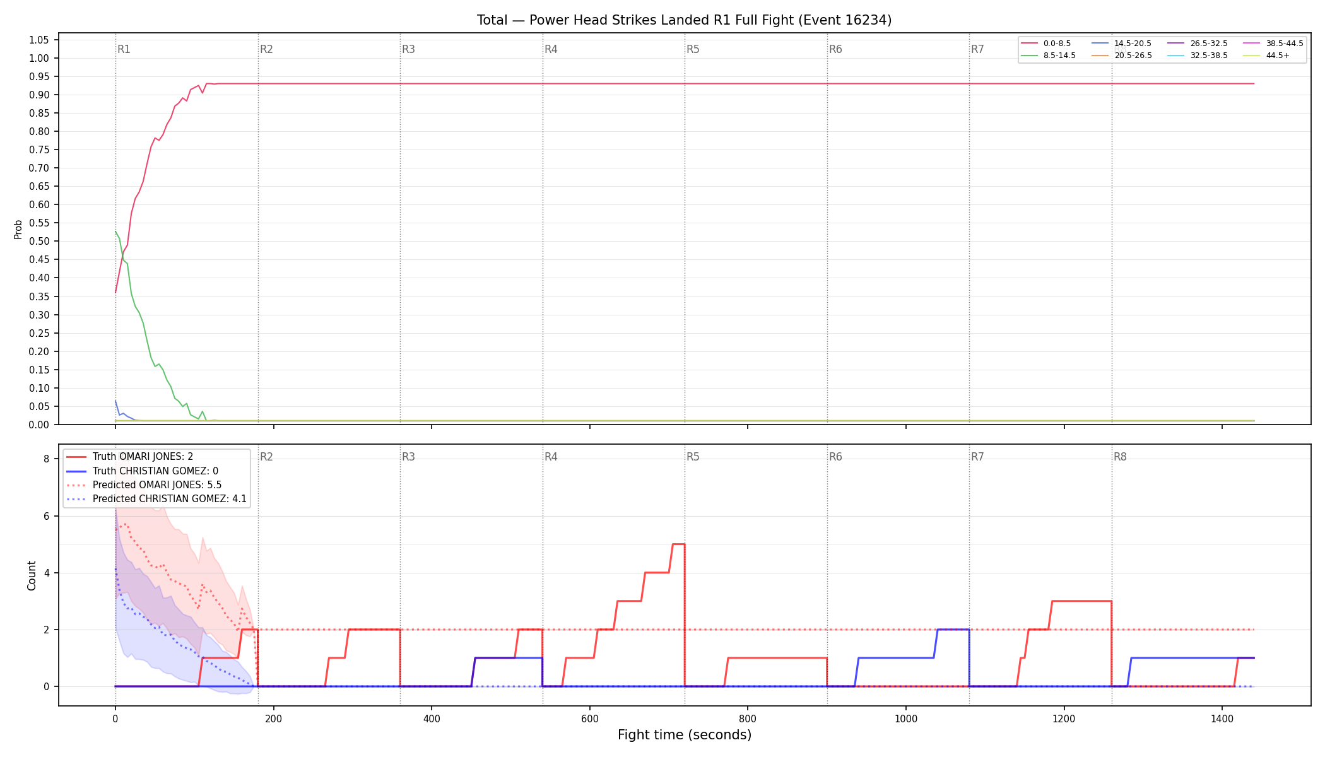Click the 0.50 tick on the Prob axis
This screenshot has height=757, width=1325.
pyautogui.click(x=39, y=241)
